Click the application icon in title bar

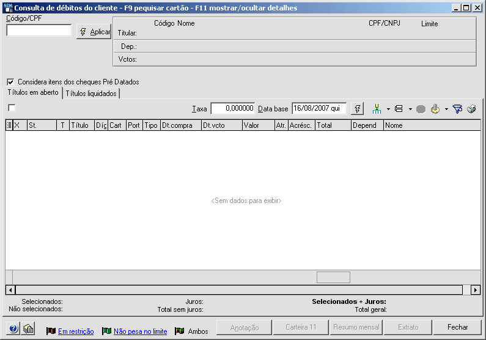coord(8,8)
